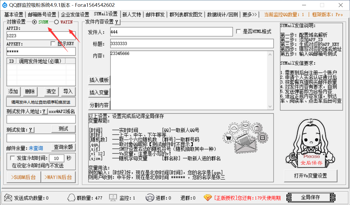Focus the 测试发信 input field

tap(41, 138)
